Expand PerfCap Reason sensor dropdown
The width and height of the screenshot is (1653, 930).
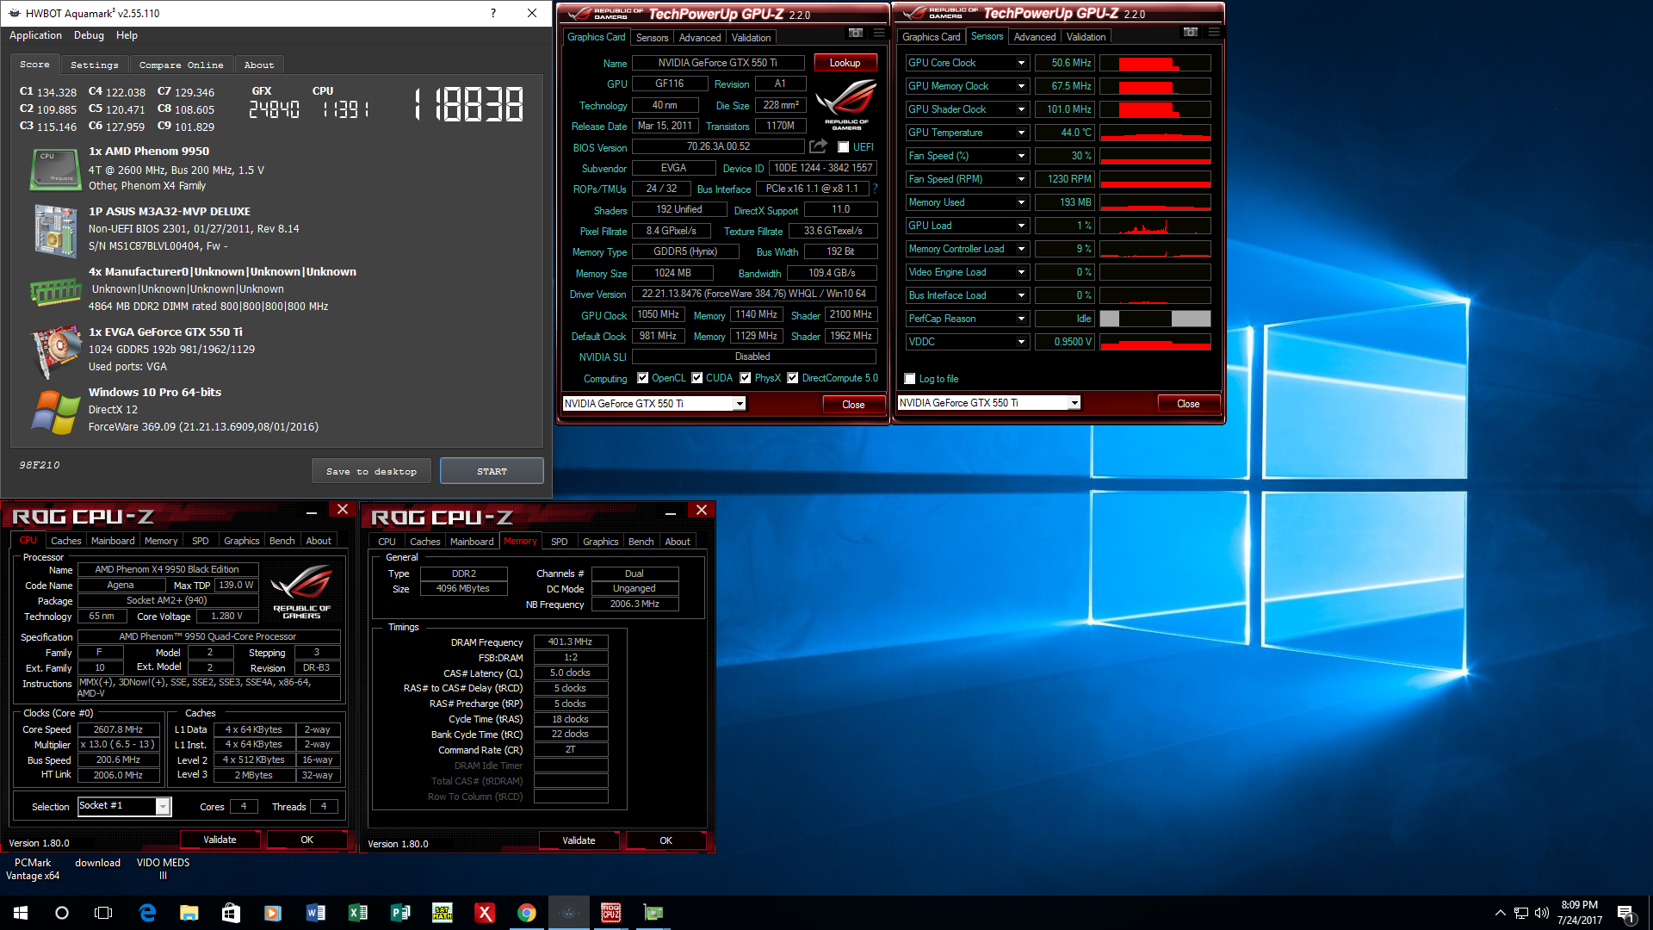coord(1021,319)
